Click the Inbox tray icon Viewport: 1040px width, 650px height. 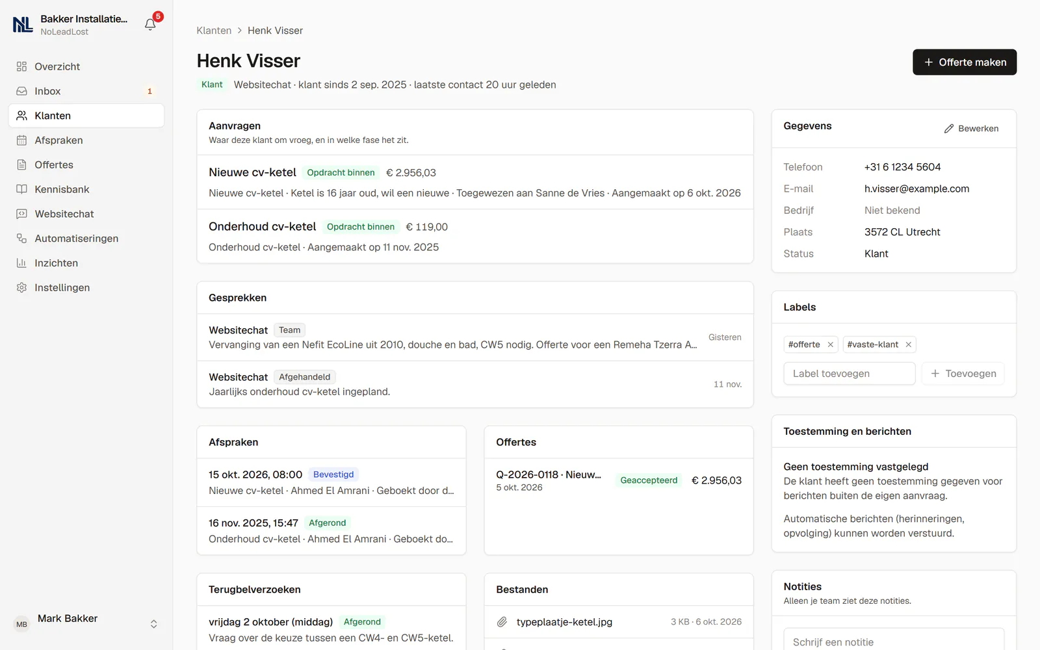21,91
